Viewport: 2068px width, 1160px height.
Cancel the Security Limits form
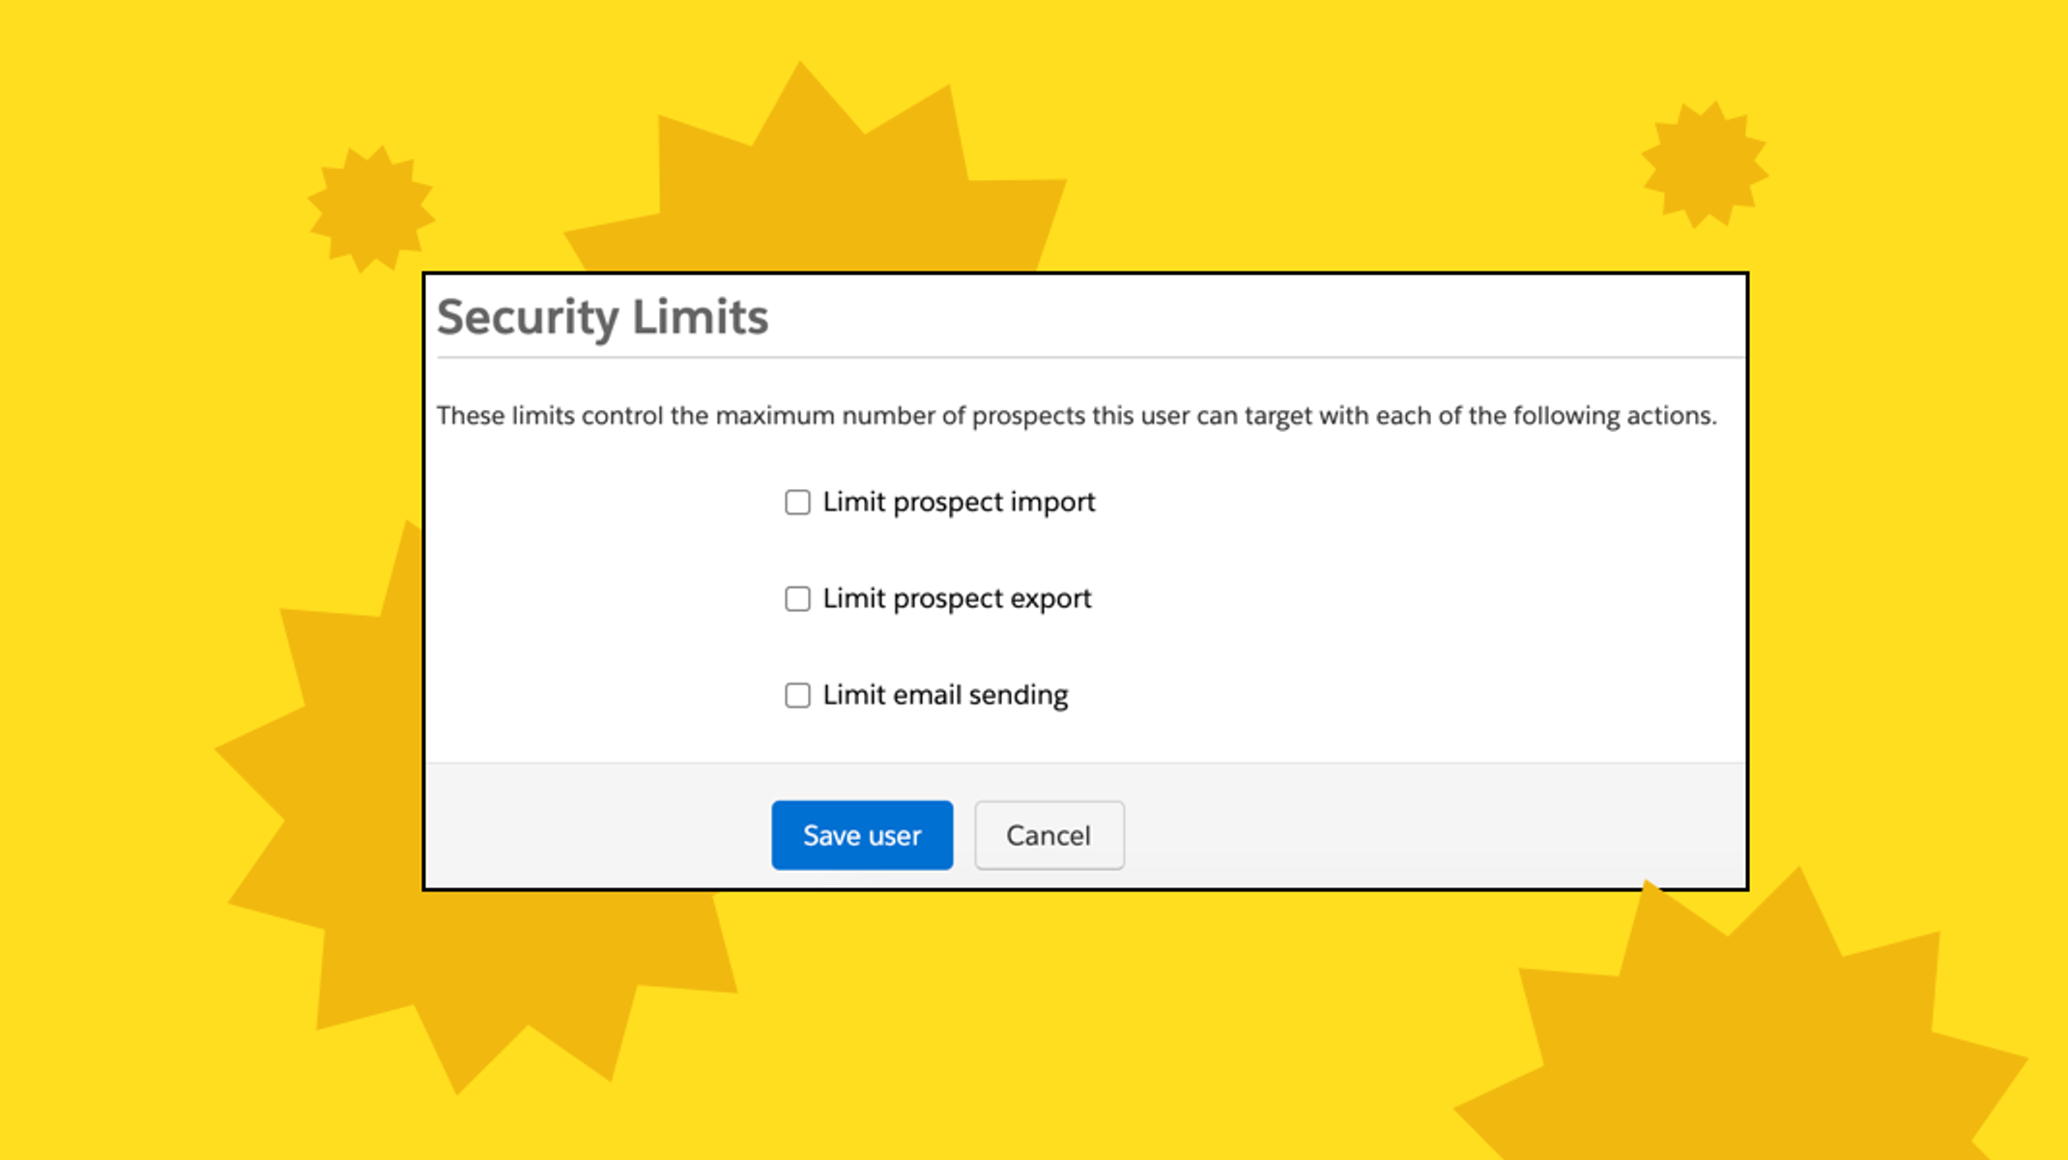click(1048, 835)
